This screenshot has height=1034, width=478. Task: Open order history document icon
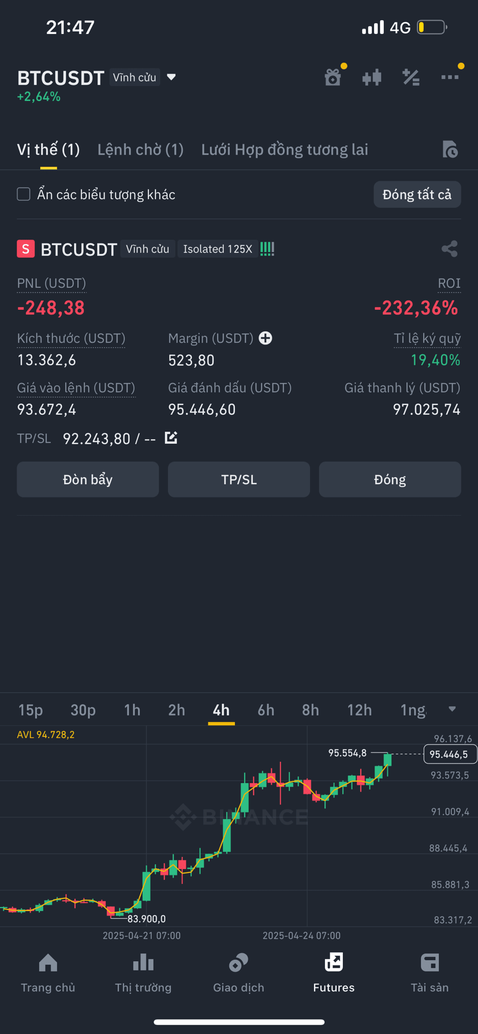450,149
